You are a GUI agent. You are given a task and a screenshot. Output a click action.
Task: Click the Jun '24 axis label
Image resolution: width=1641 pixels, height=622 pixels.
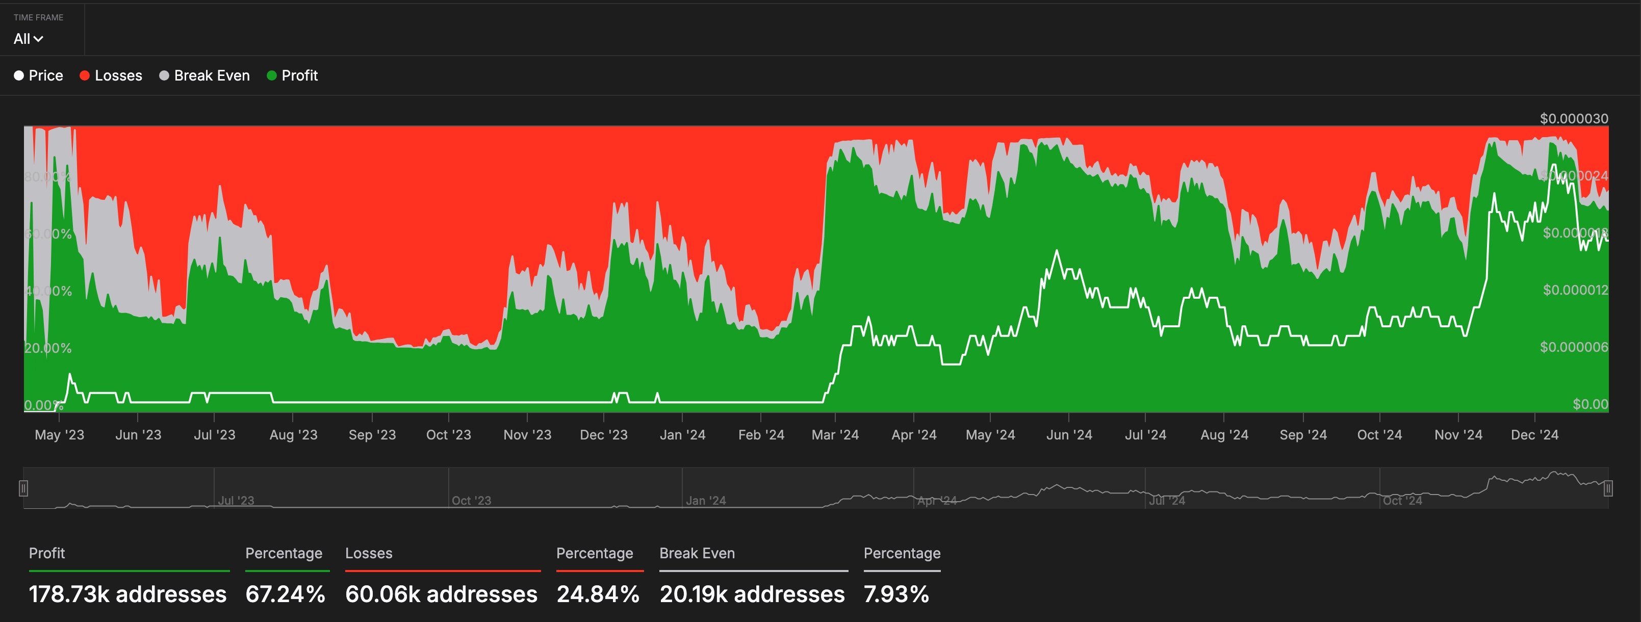coord(1069,435)
